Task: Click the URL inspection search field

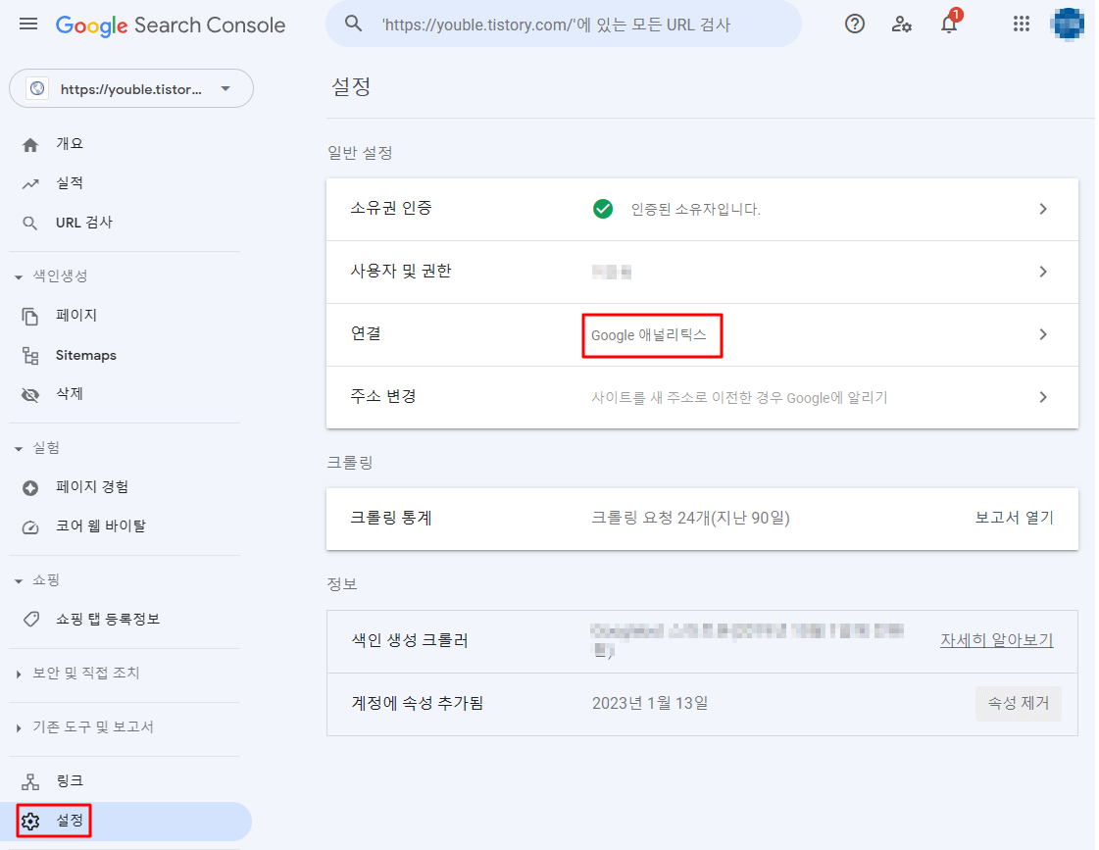Action: click(x=564, y=24)
